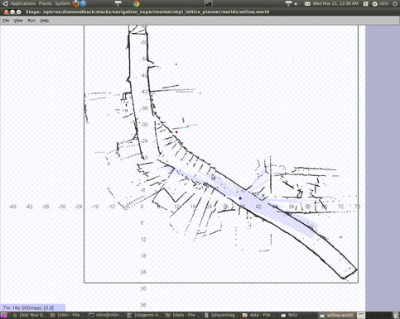This screenshot has height=319, width=400.
Task: Launch Google Chrome from the top panel
Action: click(136, 3)
